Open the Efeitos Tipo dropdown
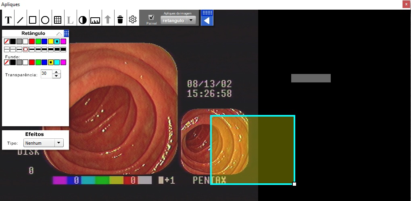 (x=59, y=143)
